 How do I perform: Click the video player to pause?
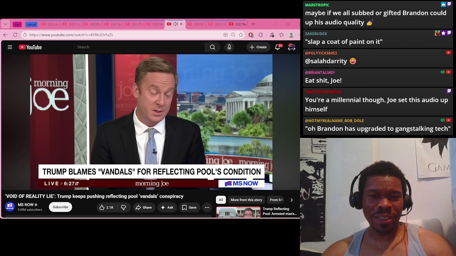(151, 122)
